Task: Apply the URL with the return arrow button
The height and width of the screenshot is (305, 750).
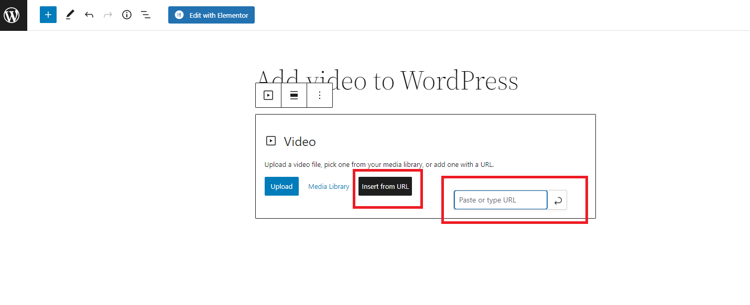Action: (x=558, y=200)
